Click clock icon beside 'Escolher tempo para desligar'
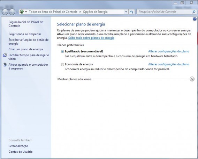The width and height of the screenshot is (198, 159). [x=5, y=55]
